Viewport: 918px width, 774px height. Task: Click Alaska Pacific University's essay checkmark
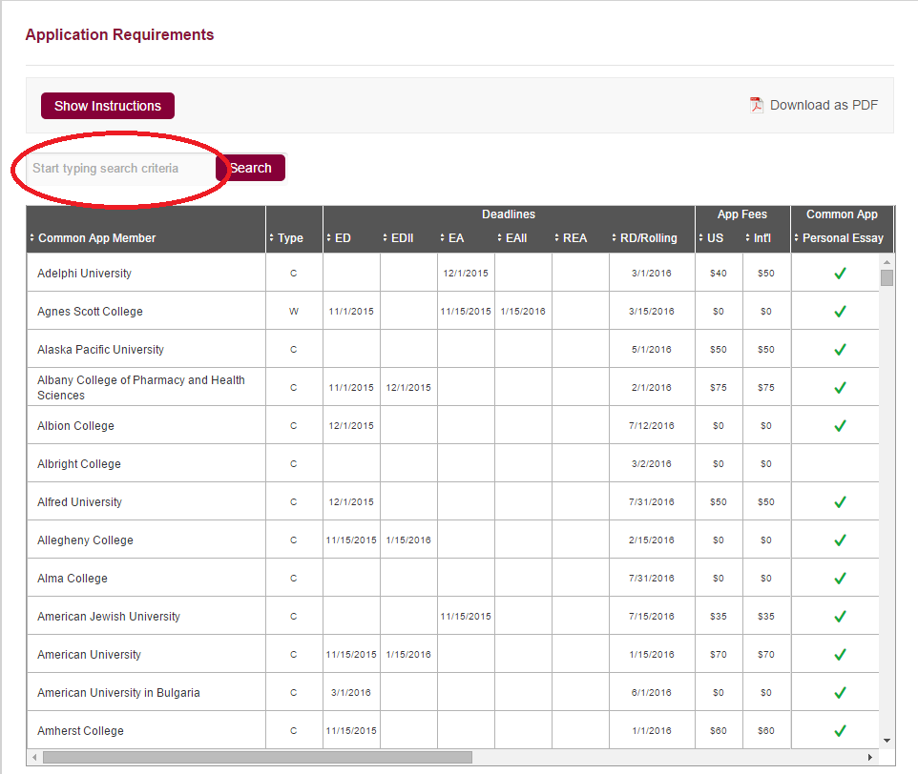(x=840, y=349)
